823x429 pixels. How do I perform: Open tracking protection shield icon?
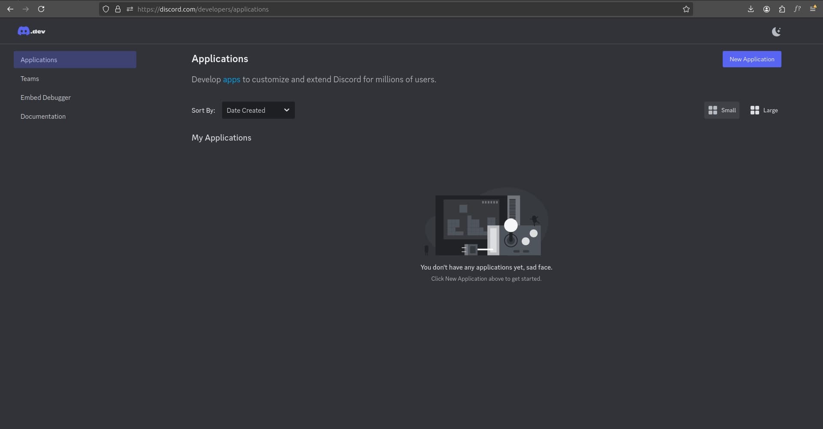pyautogui.click(x=106, y=9)
